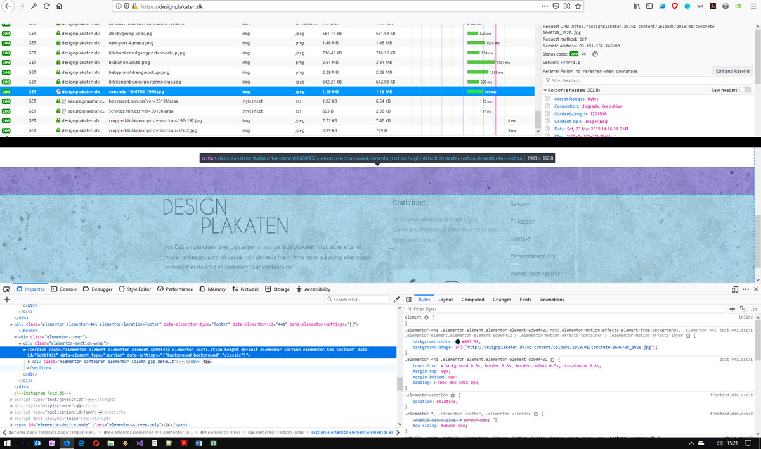
Task: Click the eyedropper color picker icon
Action: 397,300
